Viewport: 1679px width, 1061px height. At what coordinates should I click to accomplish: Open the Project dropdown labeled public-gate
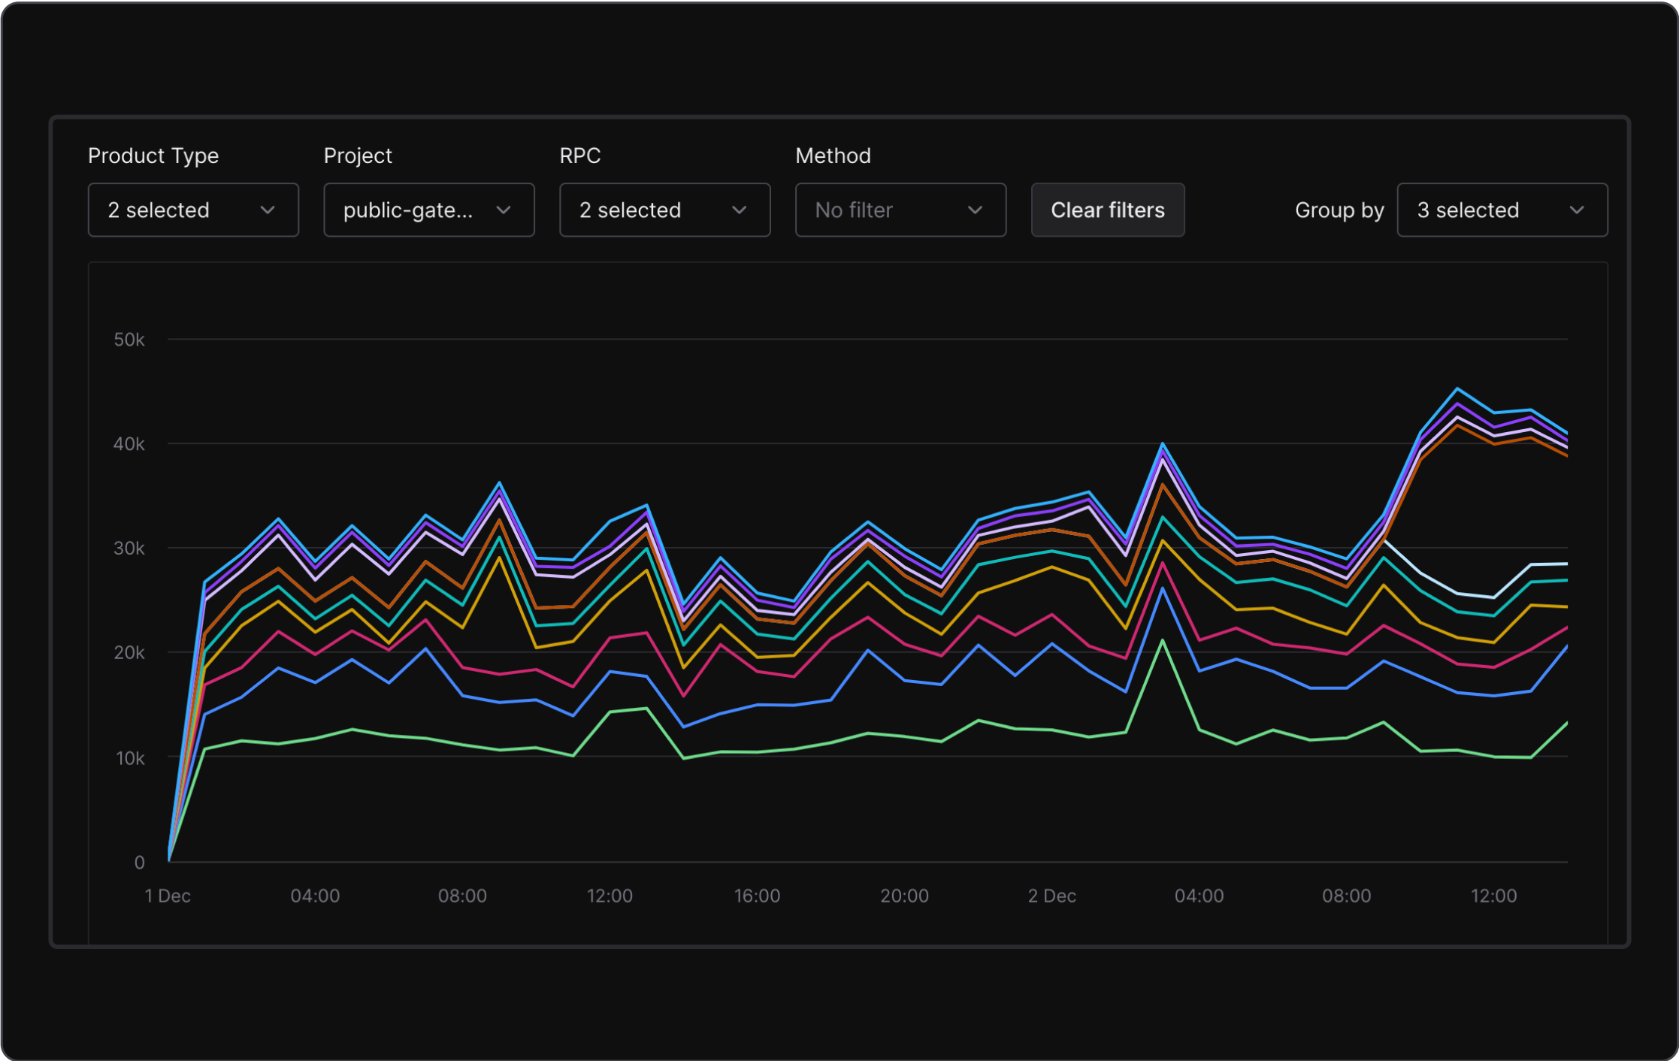428,210
